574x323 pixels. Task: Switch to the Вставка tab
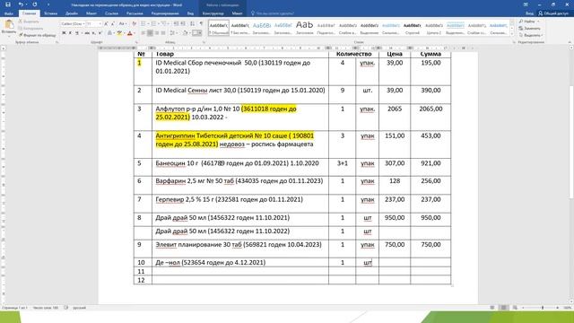point(50,13)
